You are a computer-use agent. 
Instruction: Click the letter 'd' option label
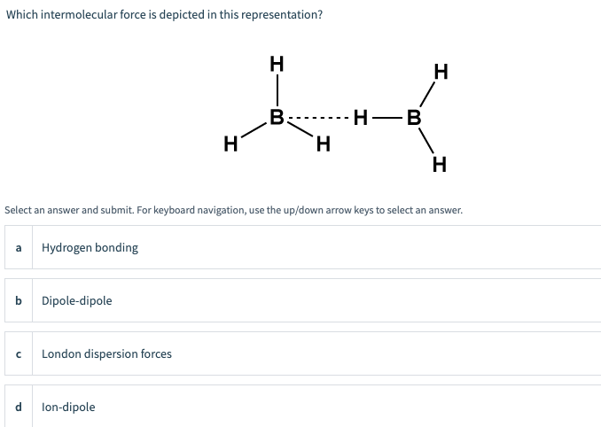(19, 408)
